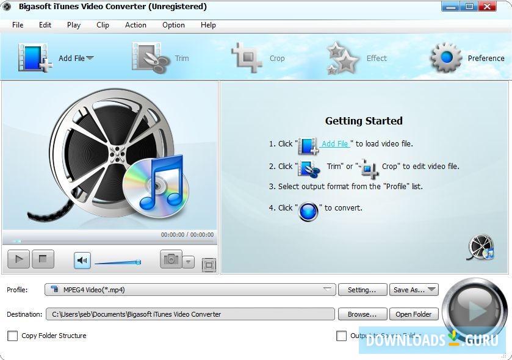Click the Browse... button

click(x=362, y=314)
